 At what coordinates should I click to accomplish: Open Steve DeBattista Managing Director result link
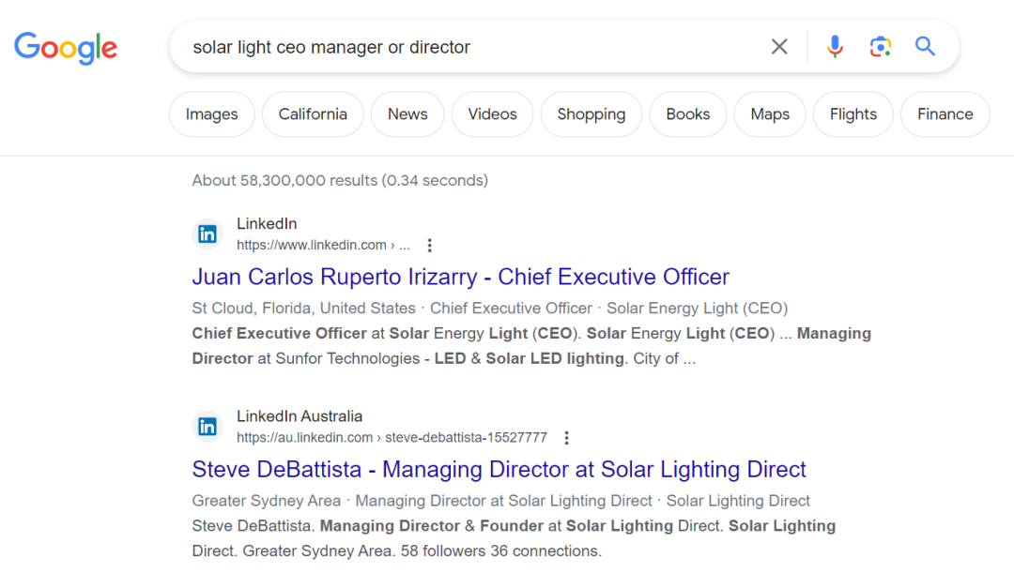pos(499,470)
